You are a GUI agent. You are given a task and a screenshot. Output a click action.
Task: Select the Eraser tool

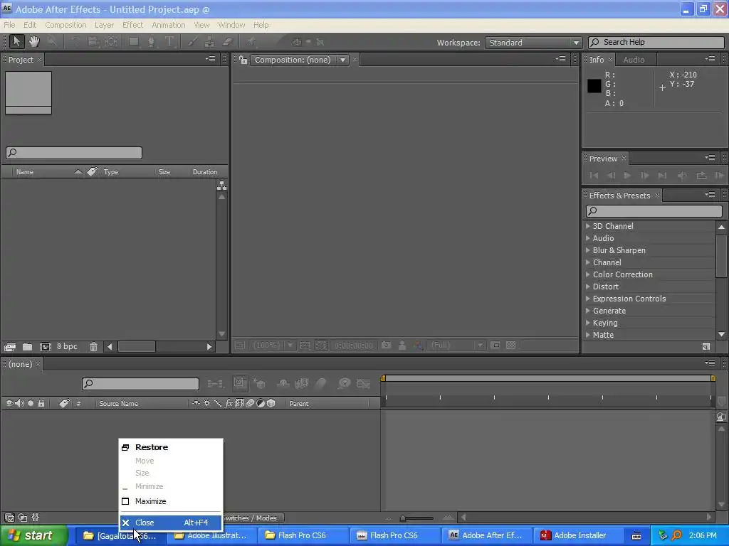pyautogui.click(x=227, y=42)
